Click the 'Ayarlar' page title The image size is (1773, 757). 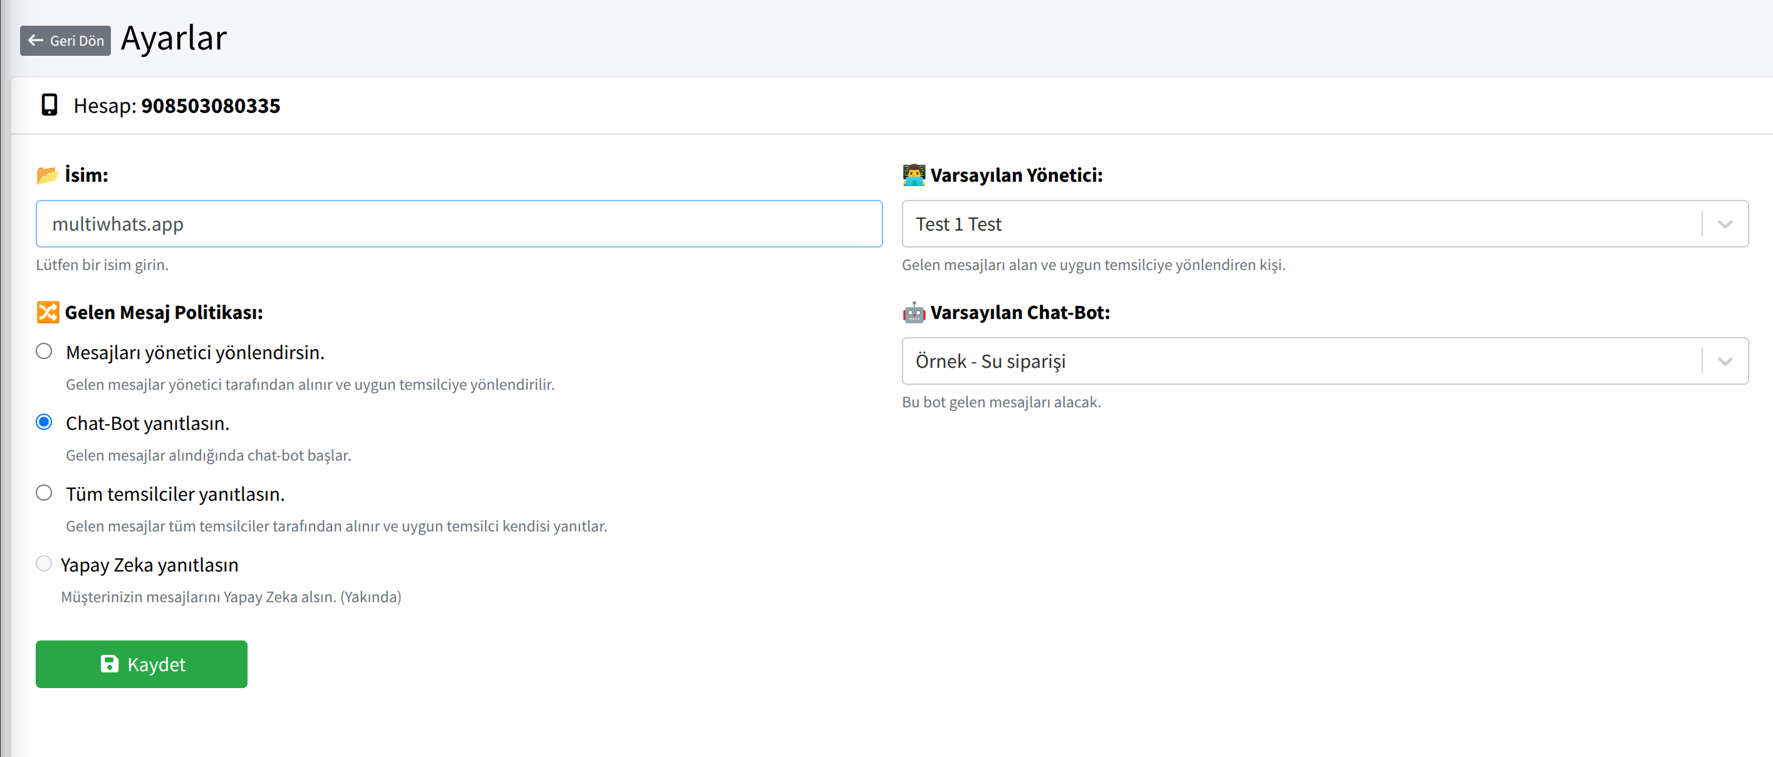174,38
